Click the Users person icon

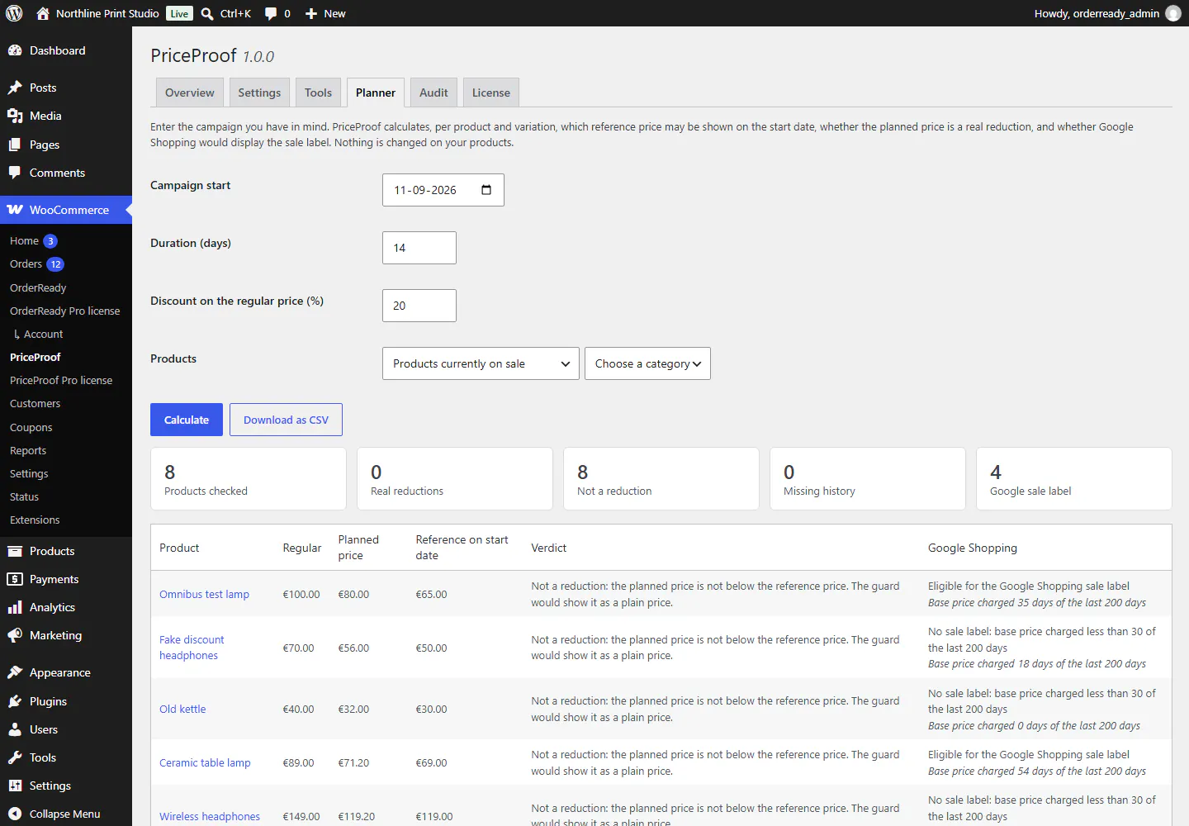click(x=15, y=729)
